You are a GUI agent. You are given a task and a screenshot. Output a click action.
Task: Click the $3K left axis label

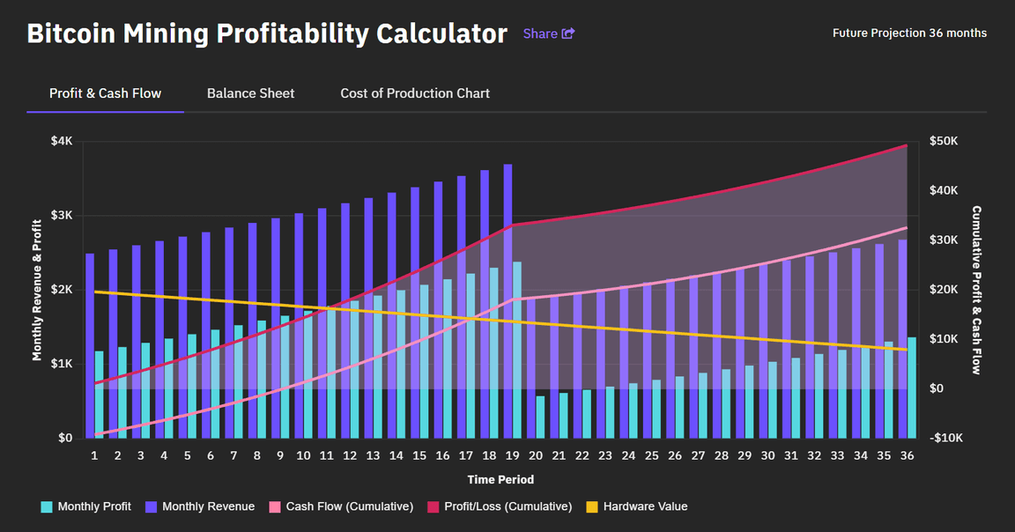(x=63, y=216)
